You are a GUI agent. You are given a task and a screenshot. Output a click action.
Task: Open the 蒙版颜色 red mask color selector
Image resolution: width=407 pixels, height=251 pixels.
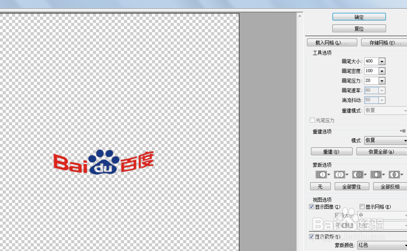pyautogui.click(x=383, y=245)
